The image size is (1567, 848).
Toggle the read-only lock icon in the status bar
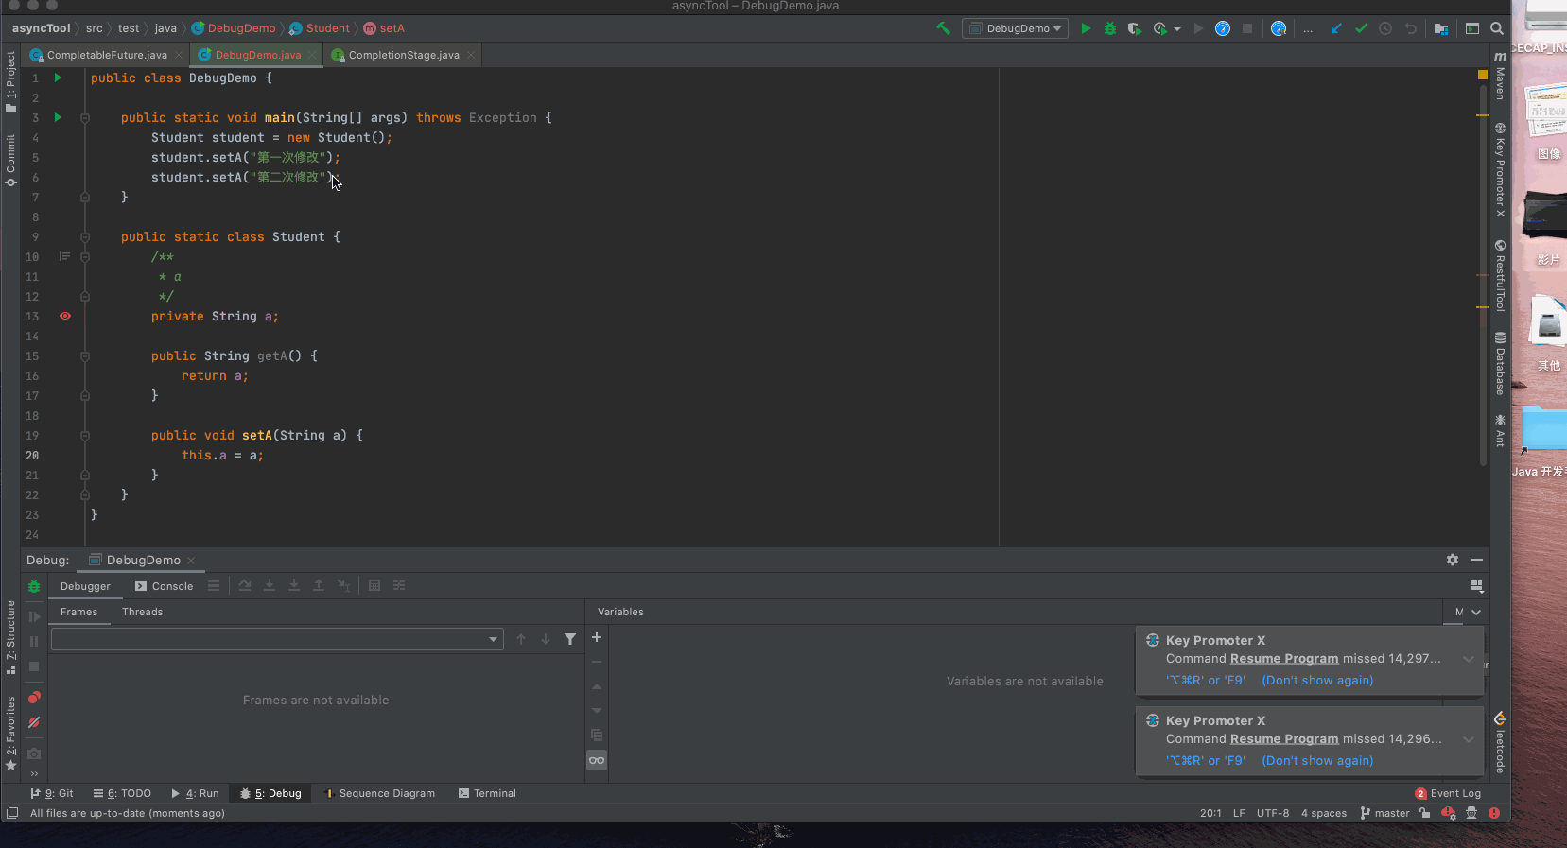[x=1424, y=813]
